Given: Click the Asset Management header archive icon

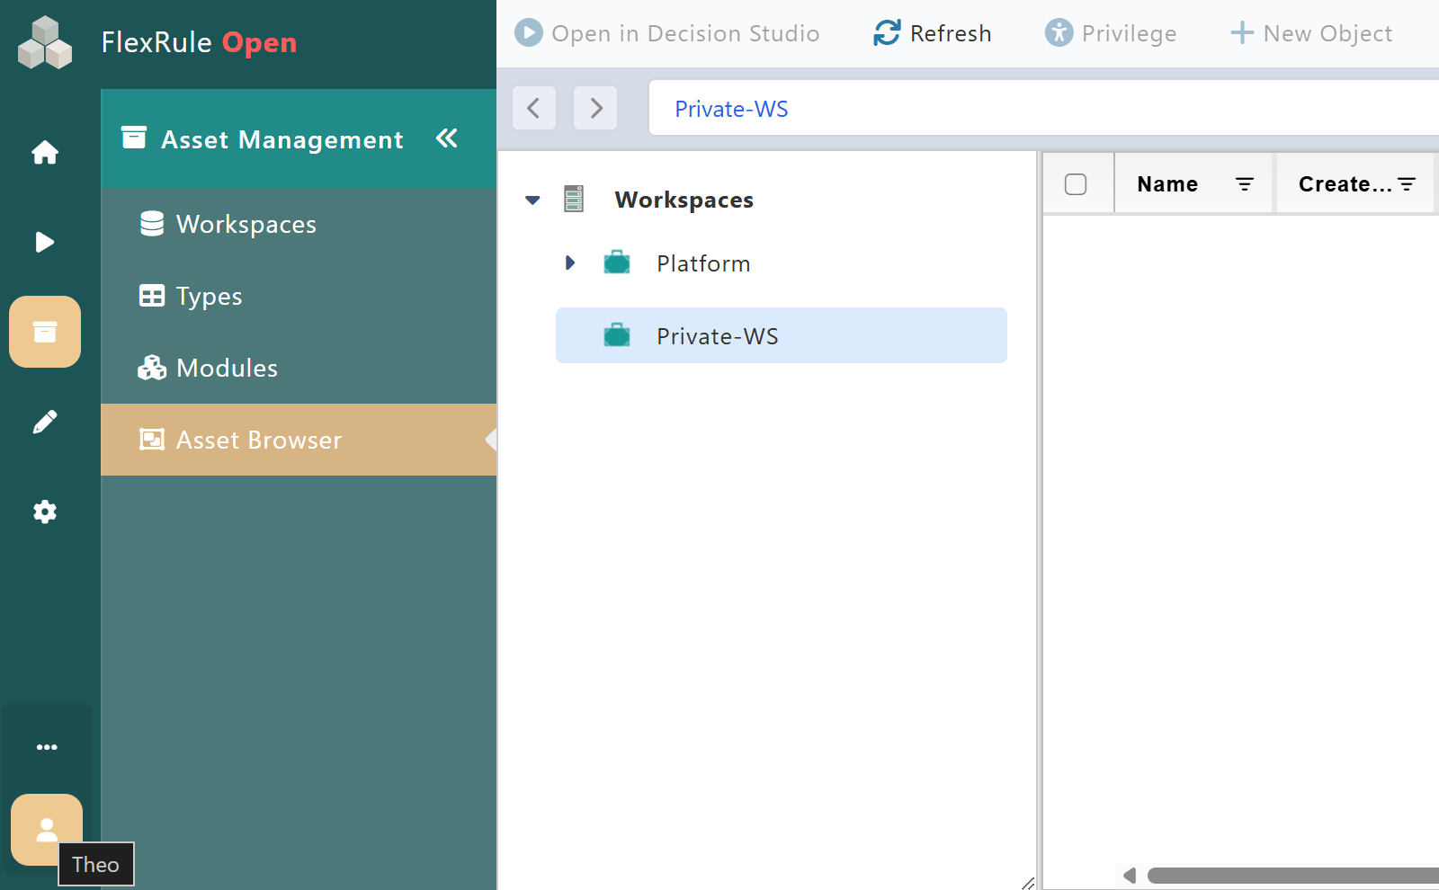Looking at the screenshot, I should click(134, 138).
